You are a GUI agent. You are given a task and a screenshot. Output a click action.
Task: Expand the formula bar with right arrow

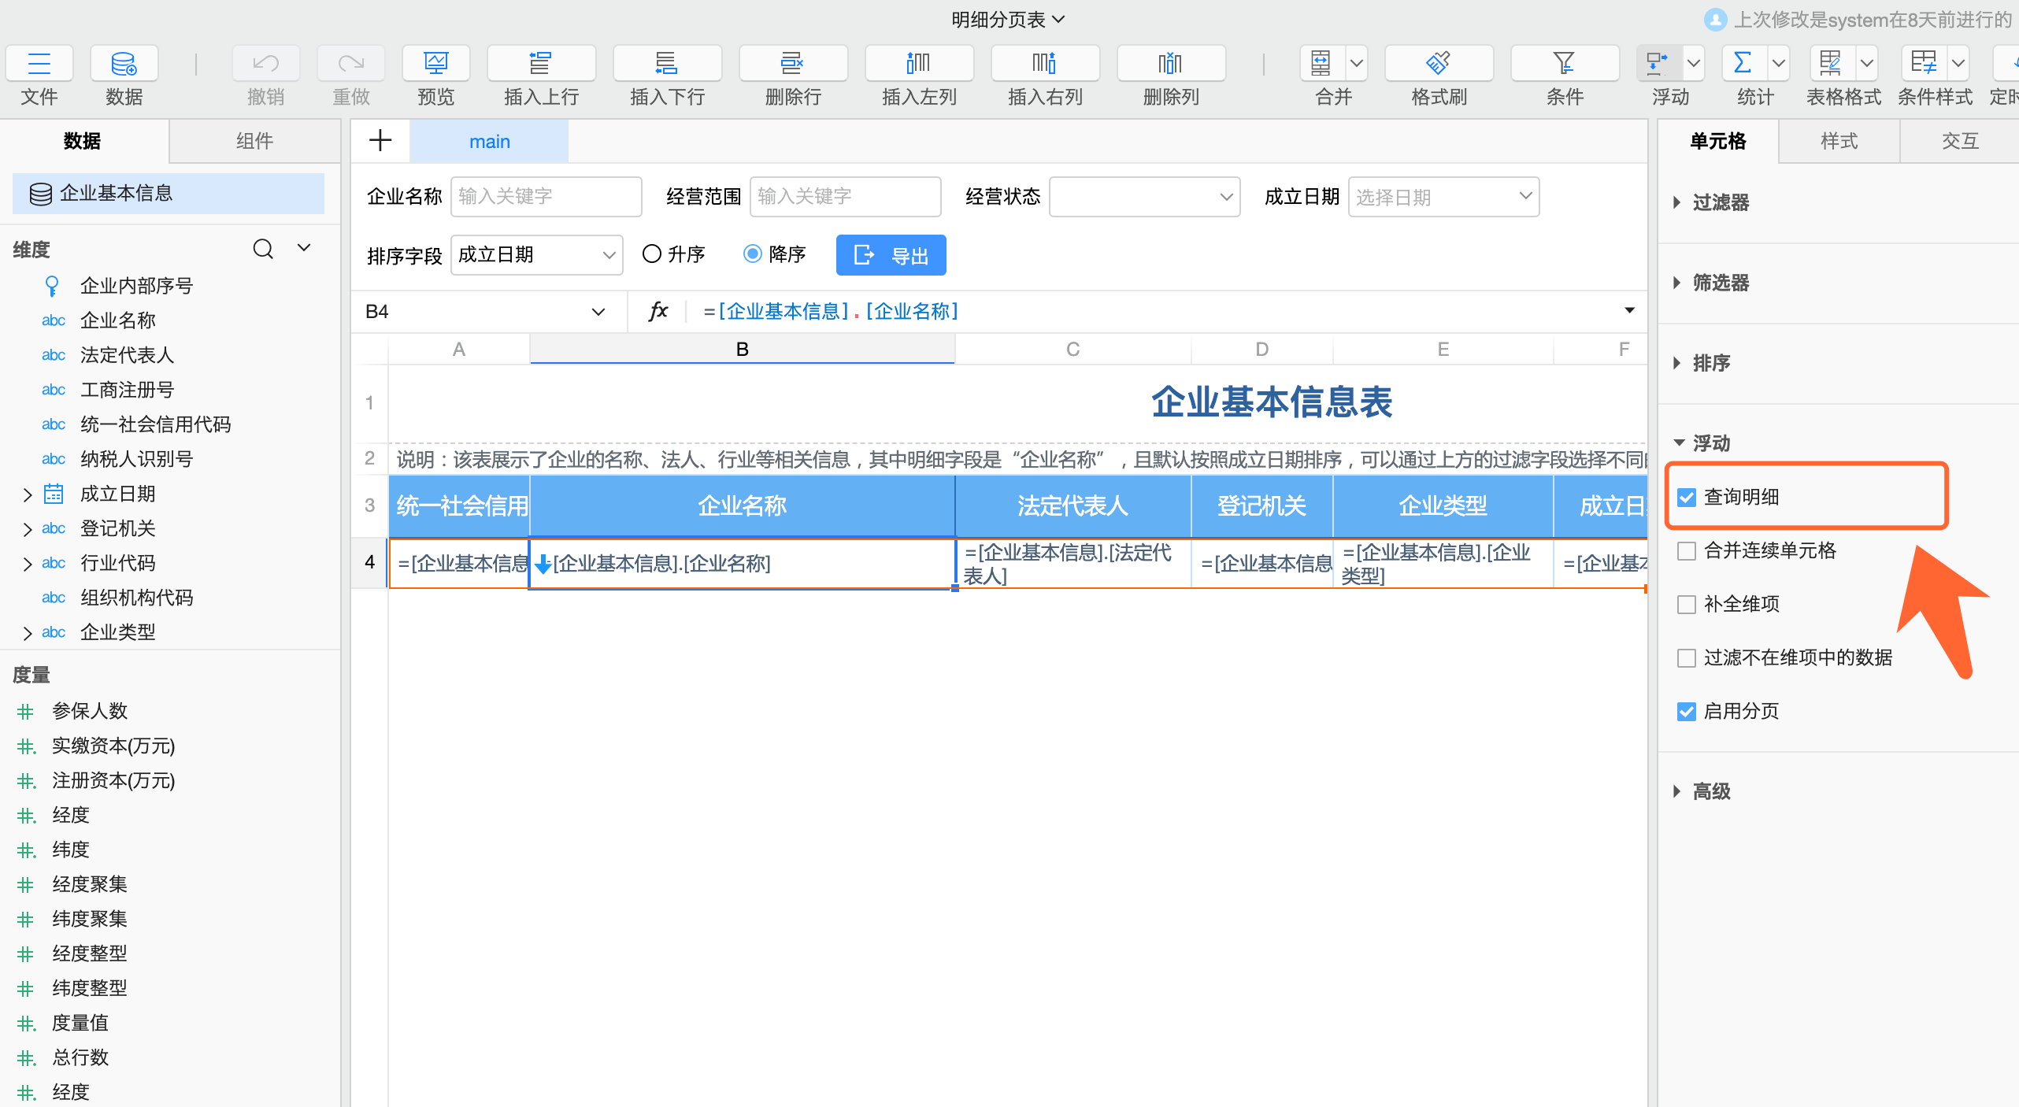[x=1629, y=310]
